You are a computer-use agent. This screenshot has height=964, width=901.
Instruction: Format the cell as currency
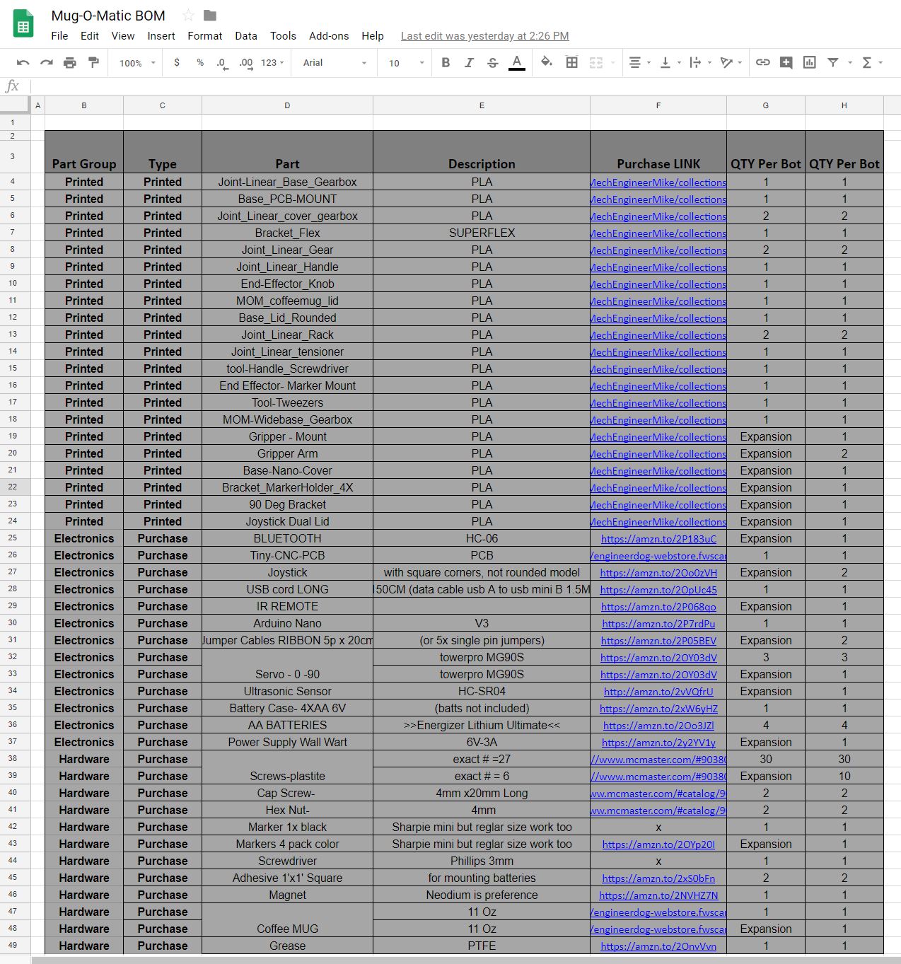(177, 63)
